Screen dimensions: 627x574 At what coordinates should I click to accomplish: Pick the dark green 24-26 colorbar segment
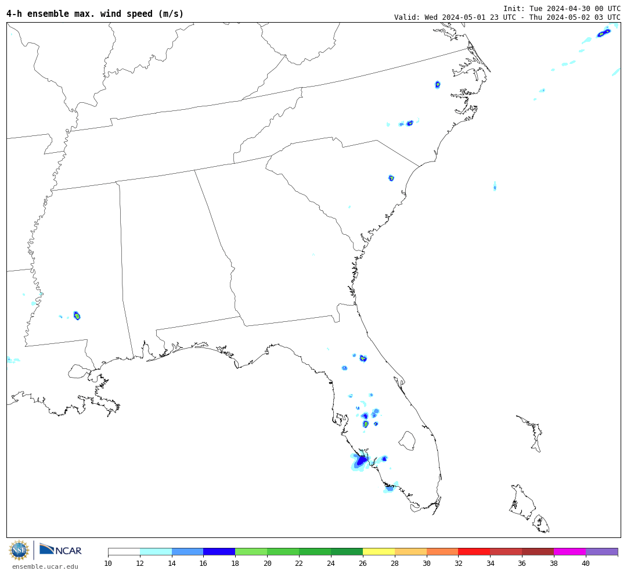pyautogui.click(x=347, y=551)
